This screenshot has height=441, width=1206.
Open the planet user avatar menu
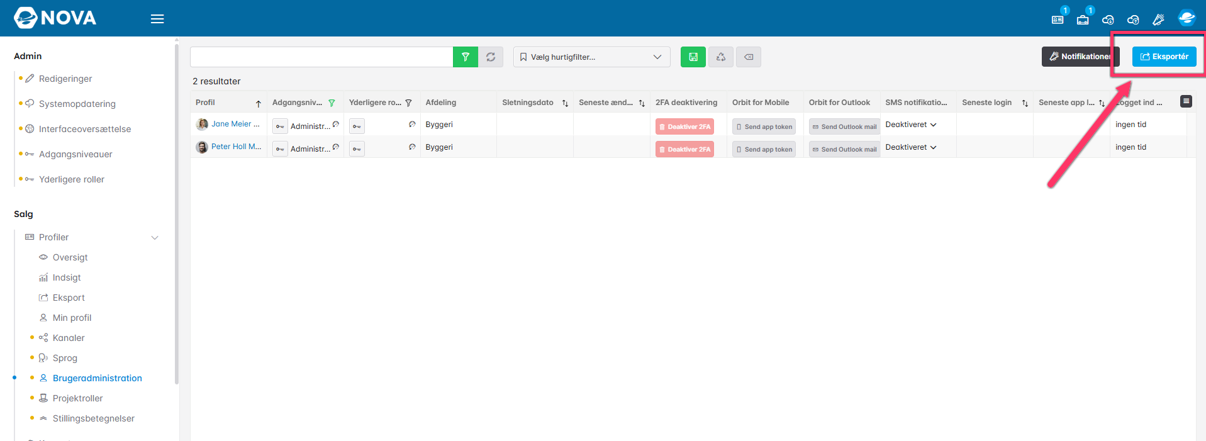(x=1186, y=18)
